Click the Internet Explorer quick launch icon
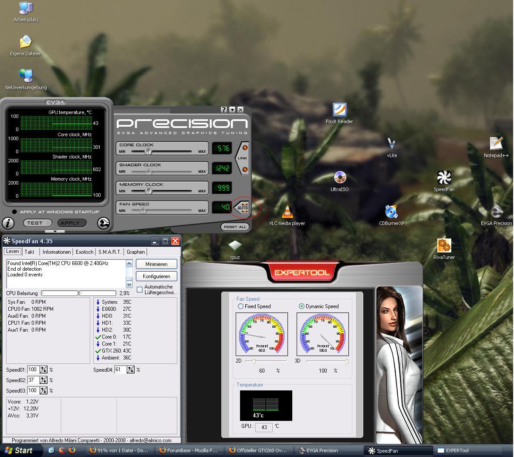The height and width of the screenshot is (457, 514). [51, 450]
